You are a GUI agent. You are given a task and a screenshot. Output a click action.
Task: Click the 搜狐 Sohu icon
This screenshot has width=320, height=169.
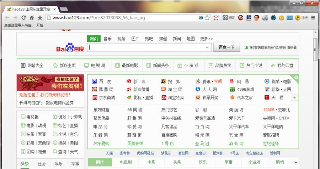163,81
